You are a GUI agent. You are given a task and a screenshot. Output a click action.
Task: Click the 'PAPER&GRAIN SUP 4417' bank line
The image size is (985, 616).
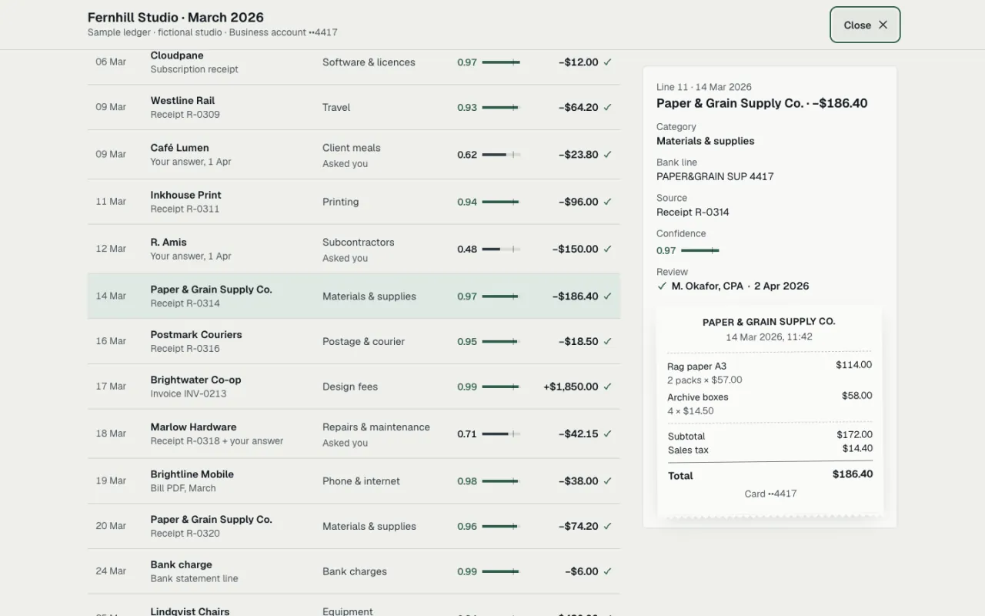tap(715, 177)
